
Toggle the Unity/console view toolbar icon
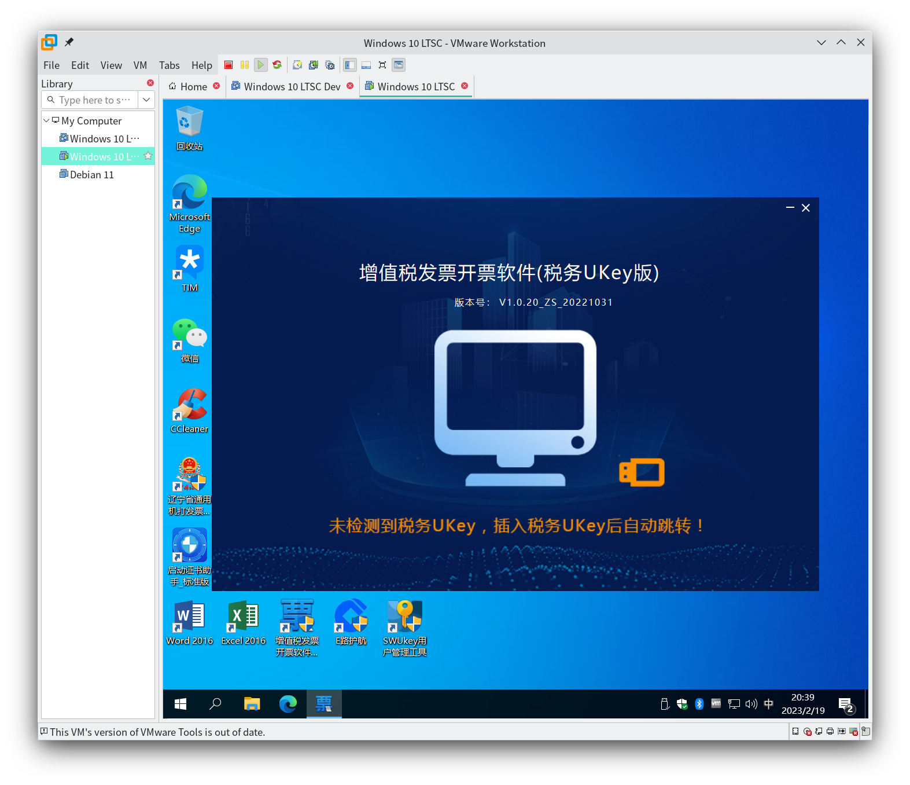[x=399, y=65]
